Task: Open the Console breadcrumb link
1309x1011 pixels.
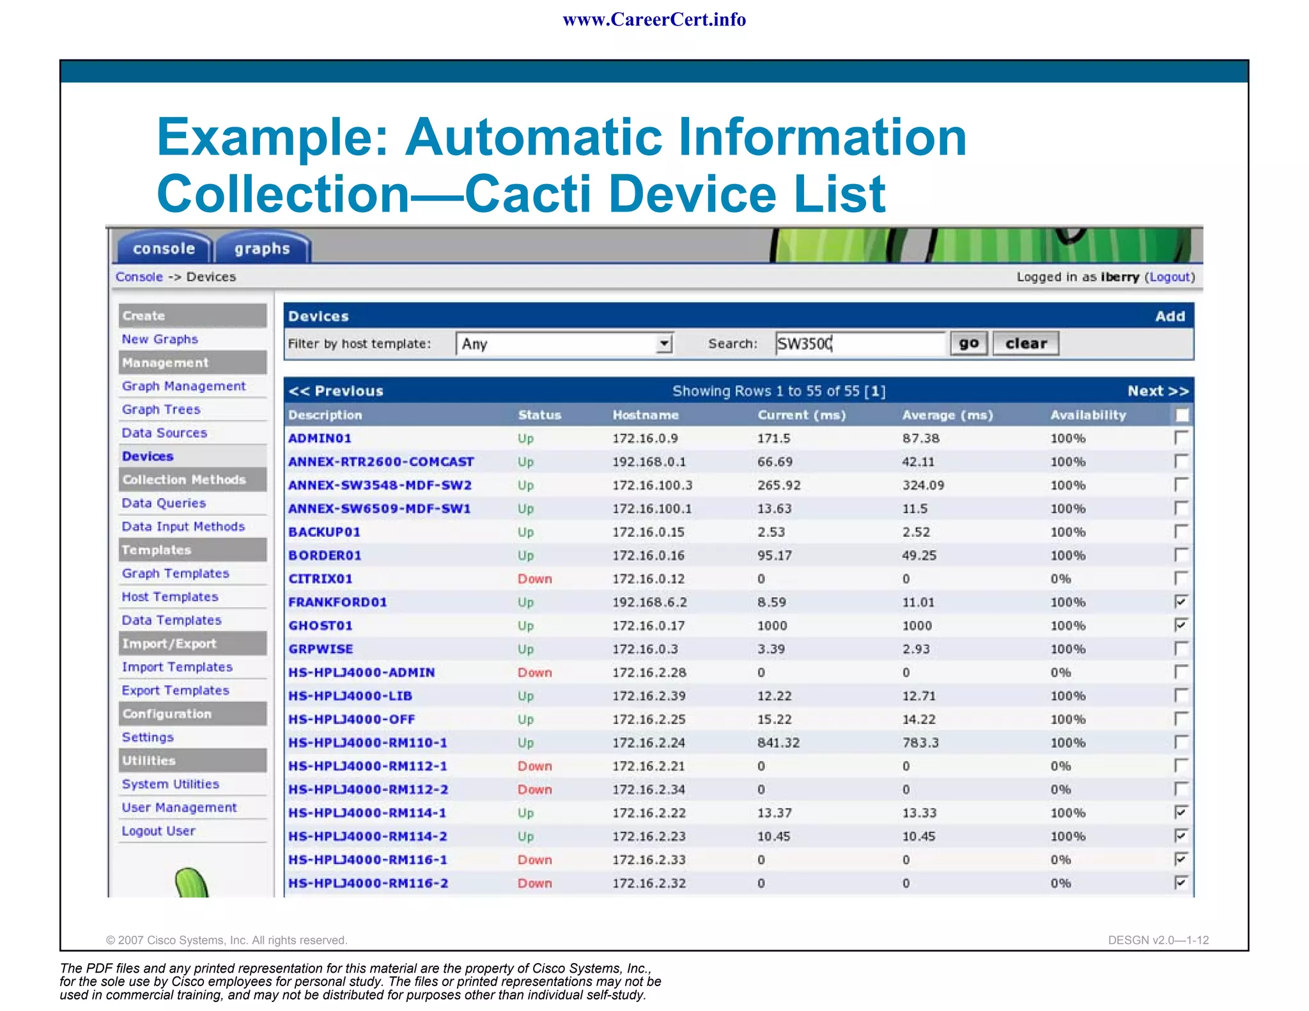Action: click(x=139, y=277)
